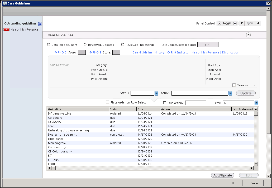Click the Panel Control up-arrow circle icon
The width and height of the screenshot is (272, 188).
pyautogui.click(x=235, y=23)
